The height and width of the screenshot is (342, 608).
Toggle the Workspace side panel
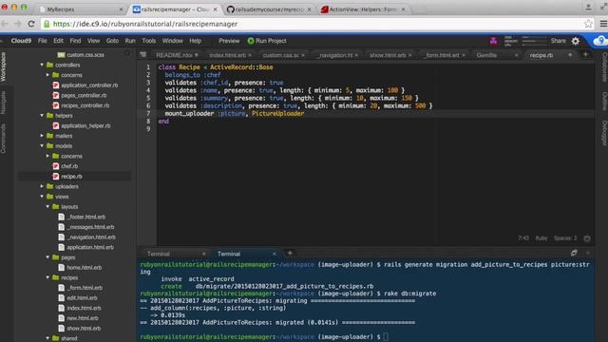coord(4,66)
